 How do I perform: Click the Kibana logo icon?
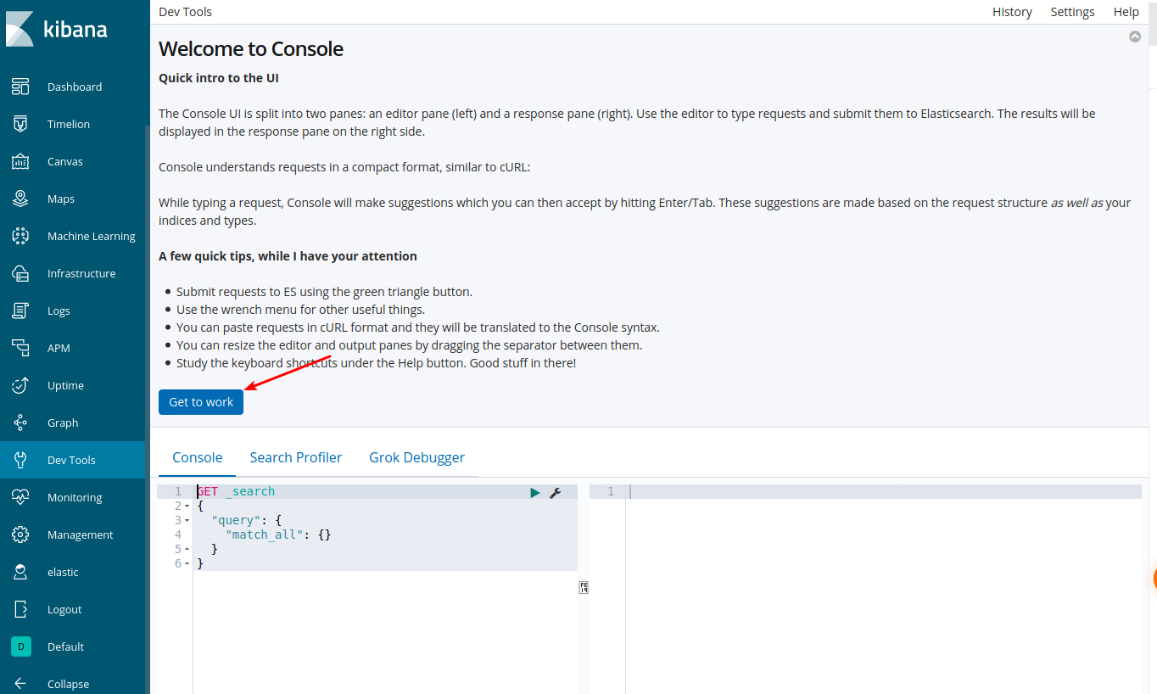(x=20, y=29)
